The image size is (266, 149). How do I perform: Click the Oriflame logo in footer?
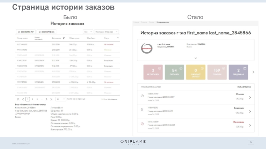click(x=133, y=142)
